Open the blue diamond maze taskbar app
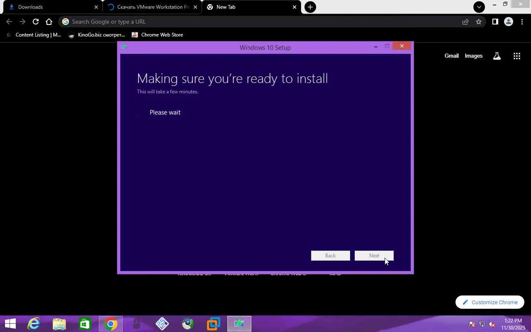The width and height of the screenshot is (531, 332). (x=162, y=324)
